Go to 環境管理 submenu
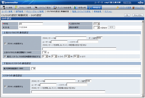The image size is (145, 98). [98, 11]
